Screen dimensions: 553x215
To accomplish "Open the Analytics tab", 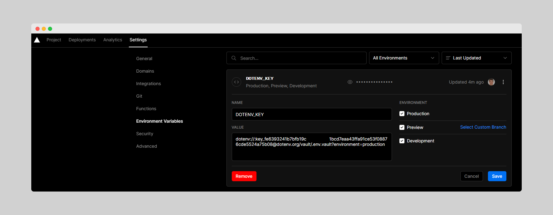I will click(x=113, y=40).
